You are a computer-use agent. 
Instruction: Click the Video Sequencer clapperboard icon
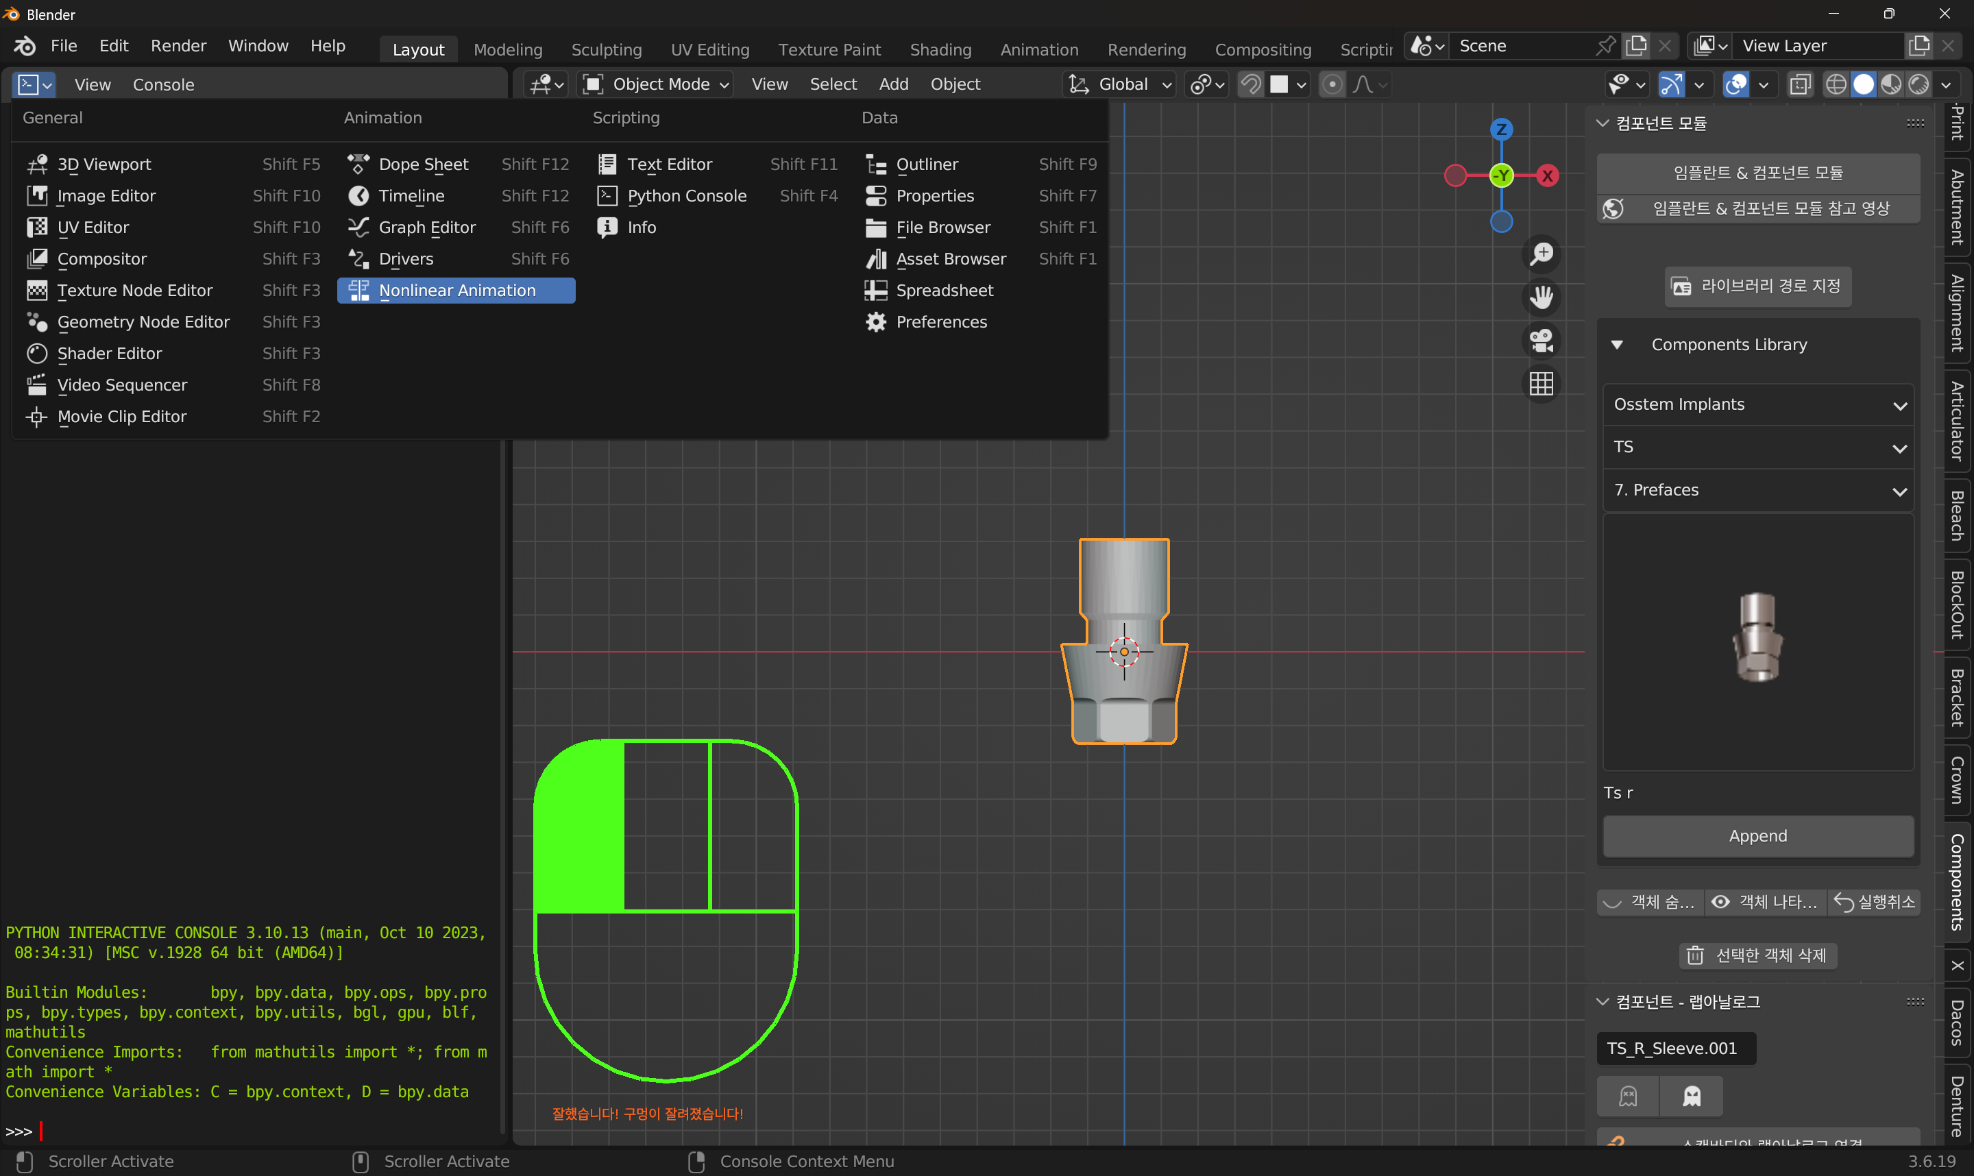pyautogui.click(x=36, y=385)
